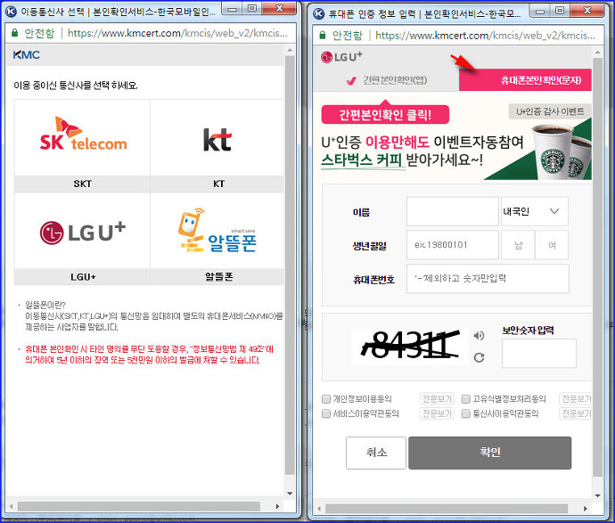The width and height of the screenshot is (615, 523).
Task: View full text for 개인정보이용동의
Action: [x=437, y=399]
